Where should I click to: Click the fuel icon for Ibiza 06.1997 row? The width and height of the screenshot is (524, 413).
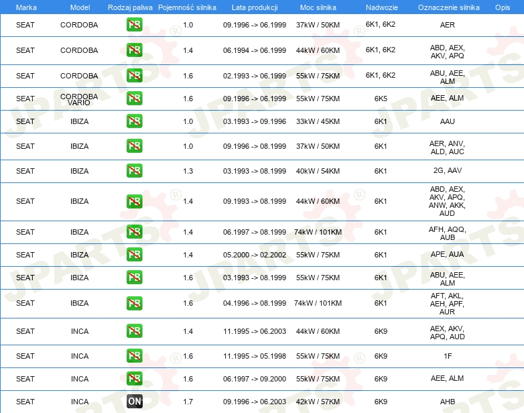click(x=134, y=232)
